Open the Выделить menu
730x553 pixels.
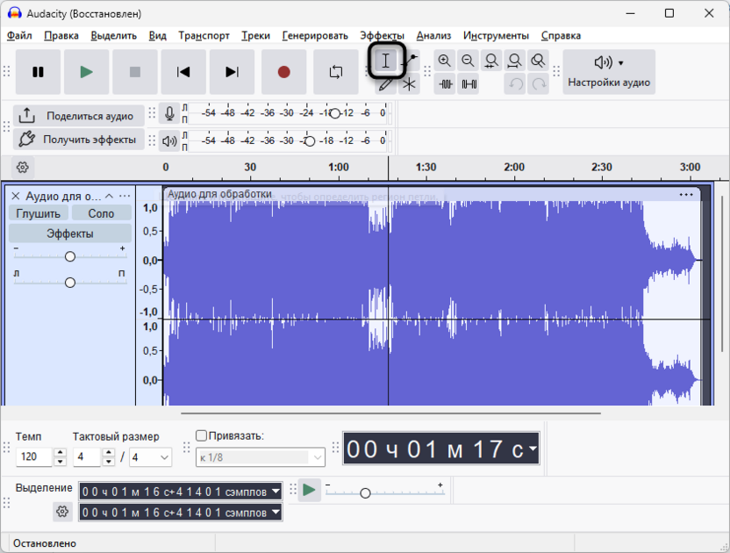pos(113,35)
